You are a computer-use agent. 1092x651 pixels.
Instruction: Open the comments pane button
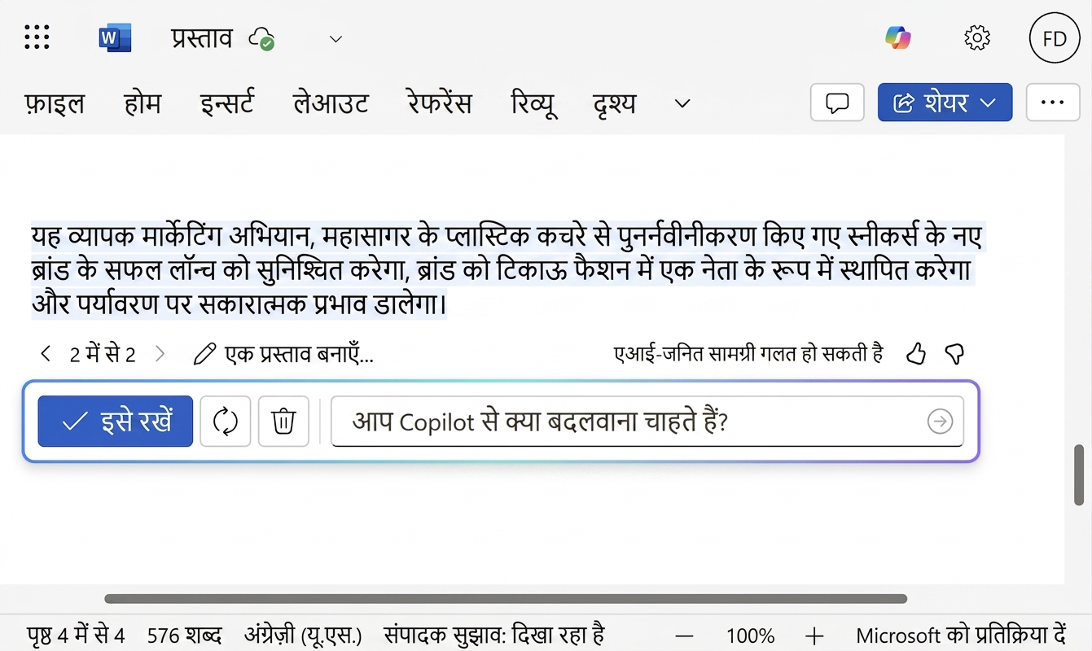coord(837,103)
